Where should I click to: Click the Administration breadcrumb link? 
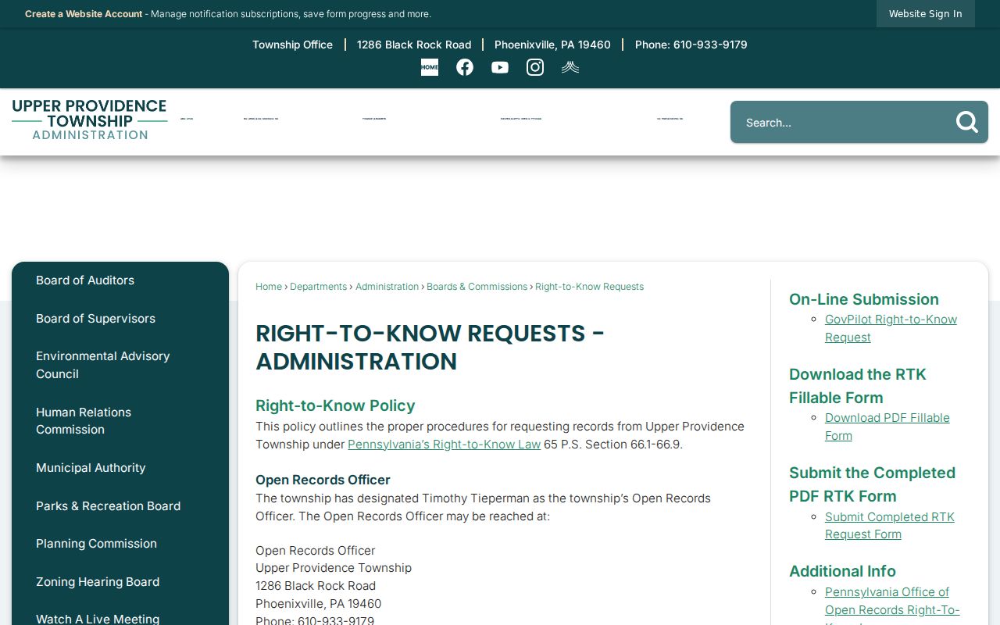point(387,287)
